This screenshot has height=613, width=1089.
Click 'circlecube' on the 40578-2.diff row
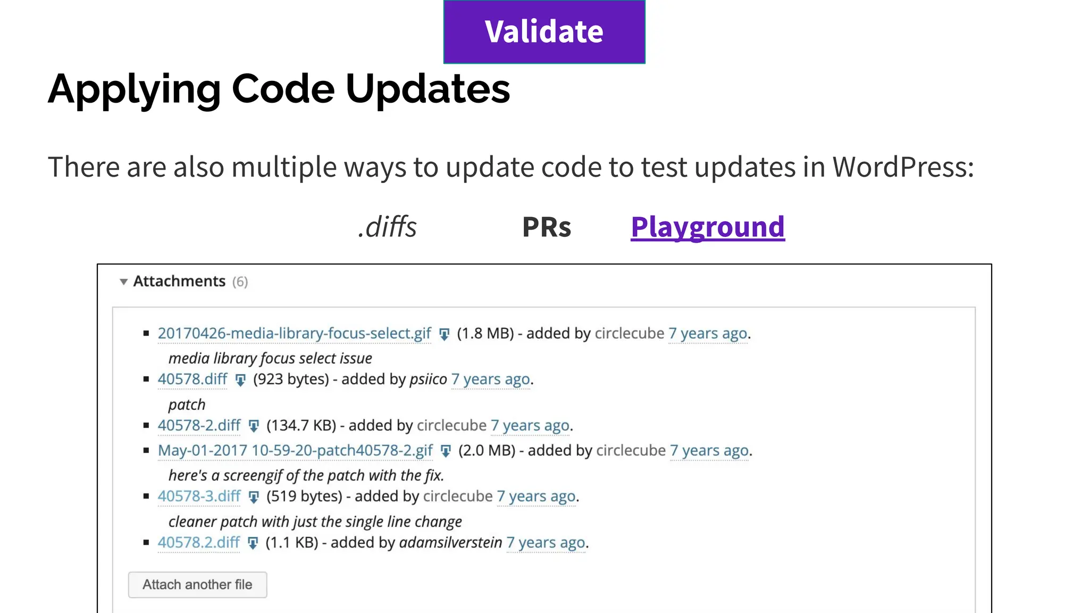(452, 425)
